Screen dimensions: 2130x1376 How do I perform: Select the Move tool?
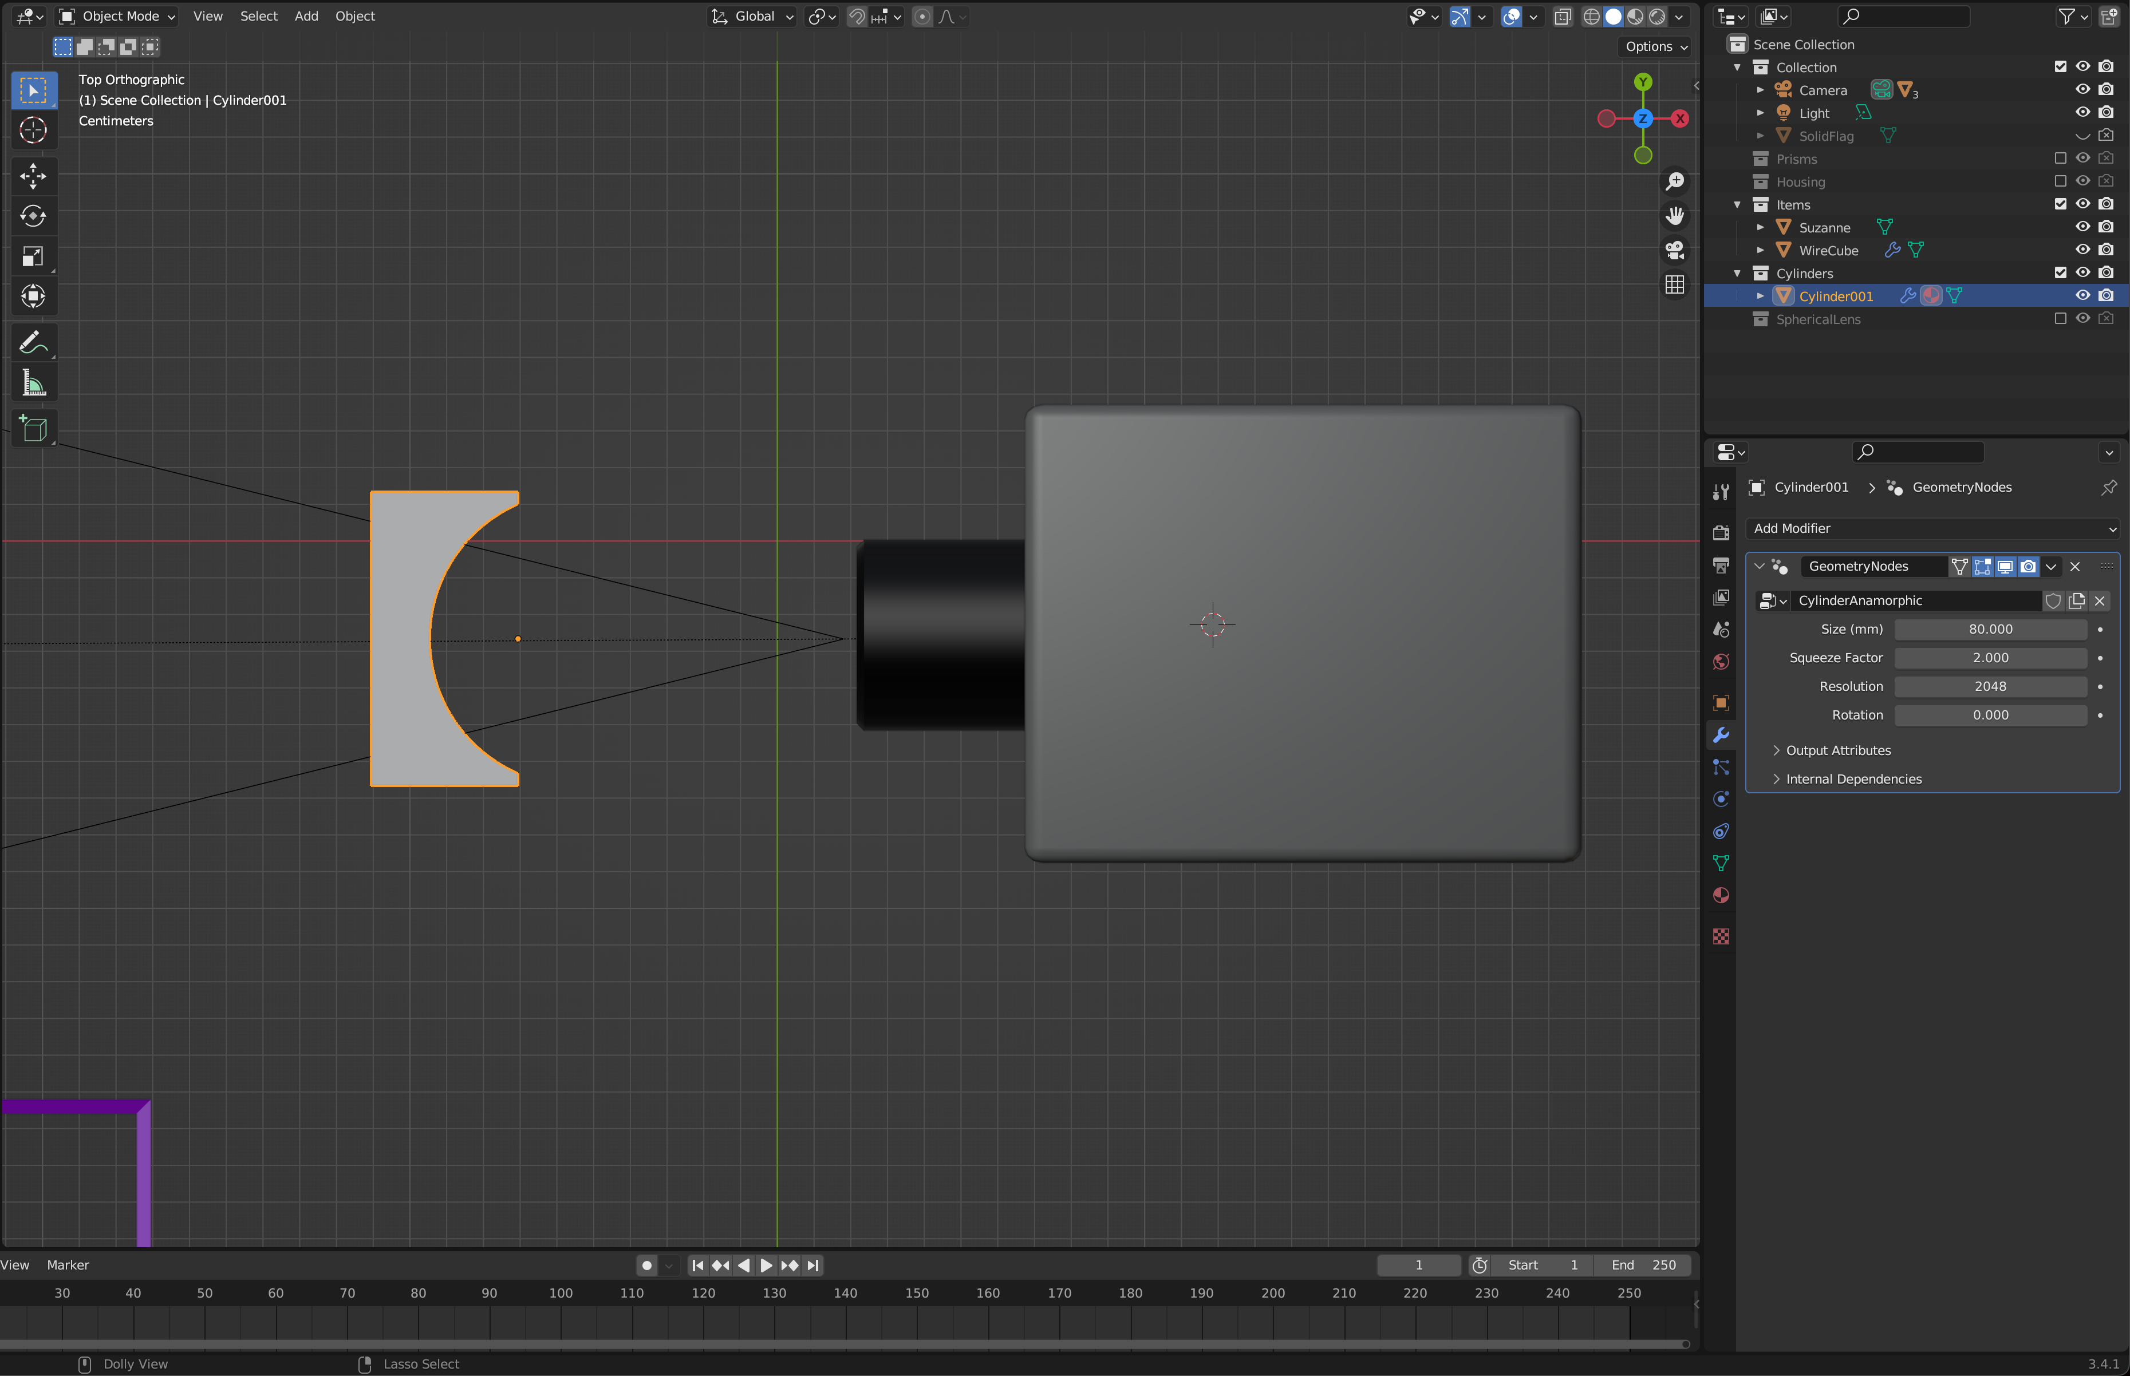33,176
